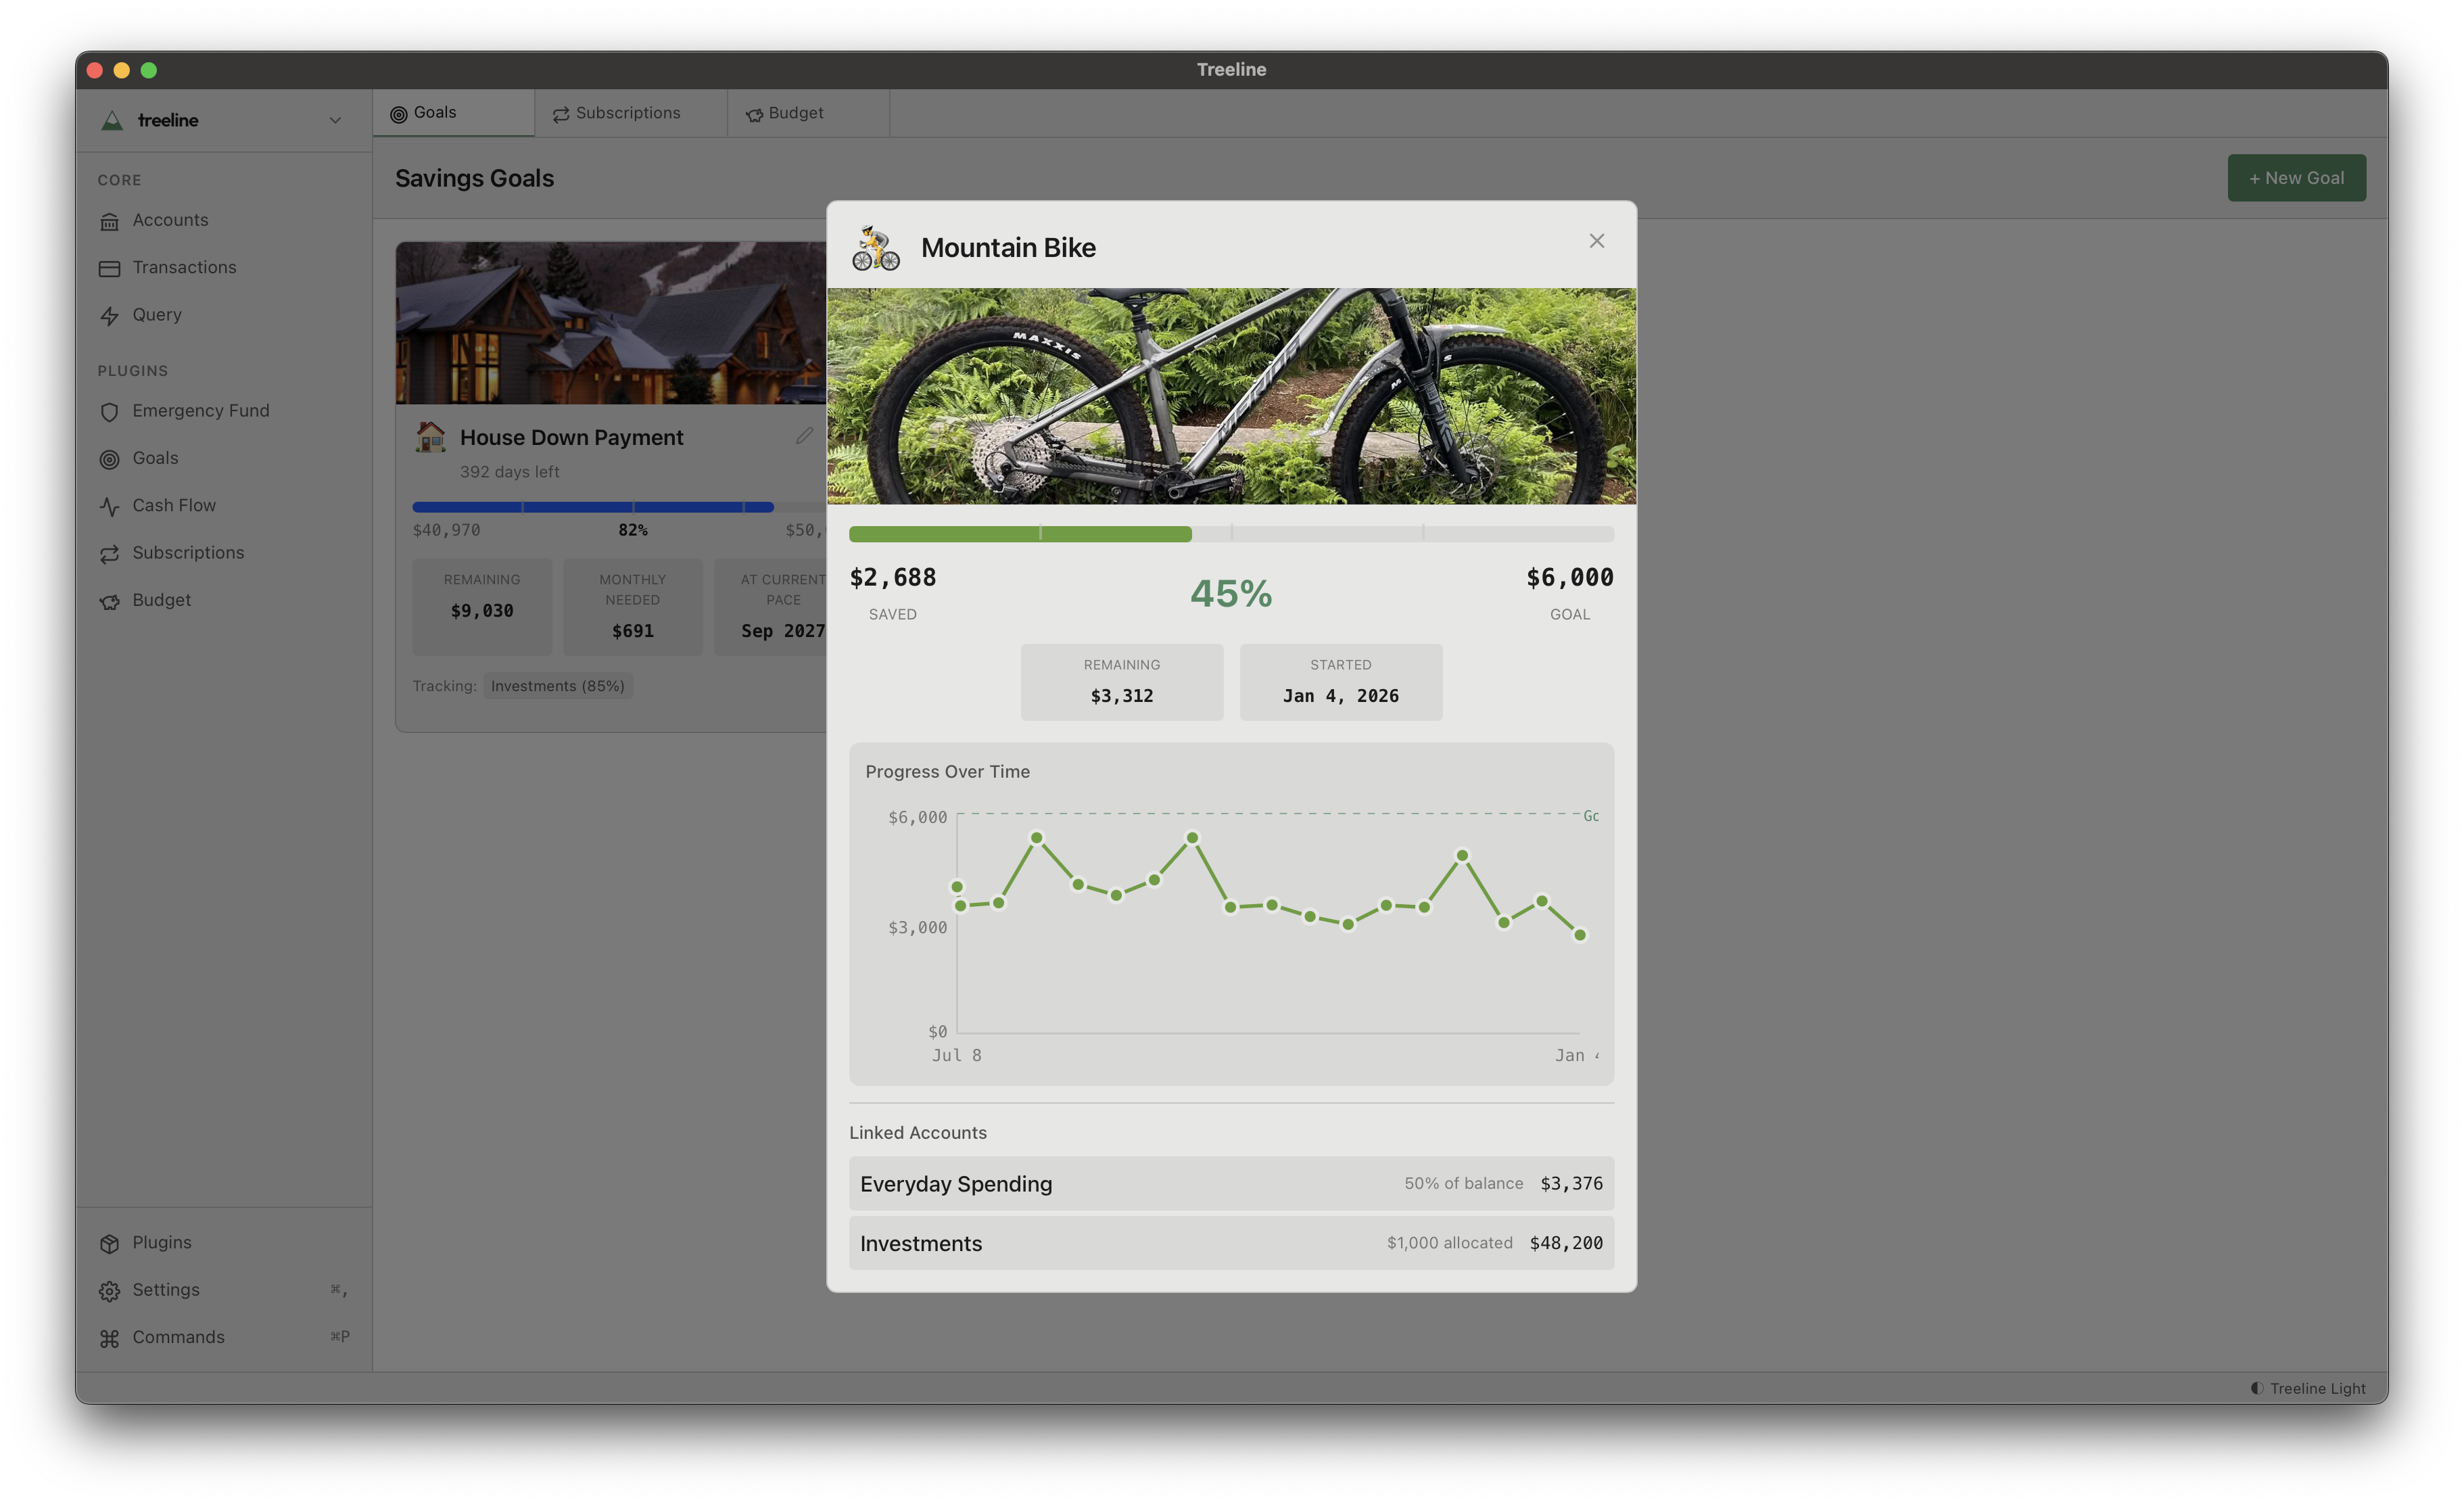Click the Investments linked account row

pyautogui.click(x=1231, y=1243)
